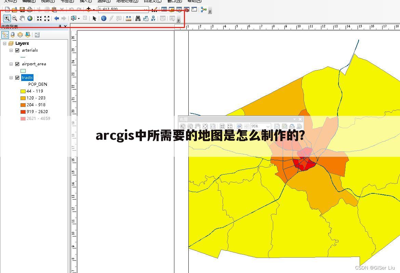Activate the Pan hand tool

coord(22,18)
